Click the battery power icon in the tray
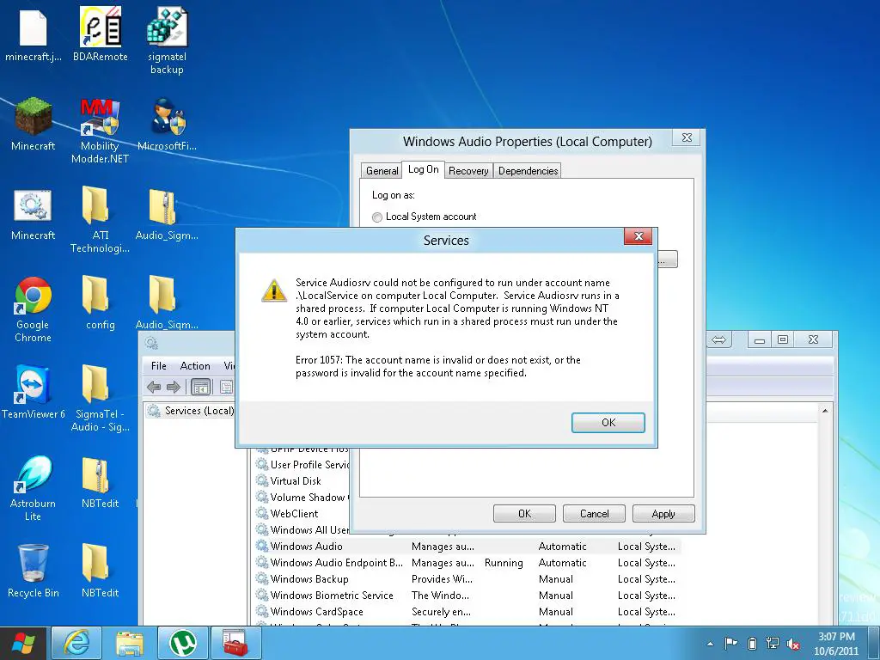Viewport: 880px width, 660px height. tap(752, 643)
